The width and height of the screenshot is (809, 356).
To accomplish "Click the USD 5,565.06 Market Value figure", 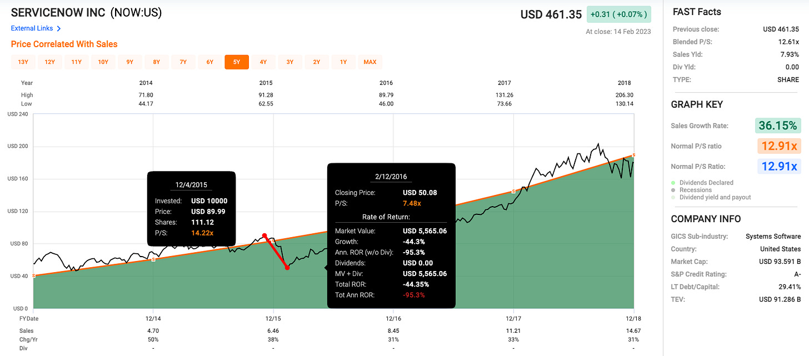I will click(425, 231).
